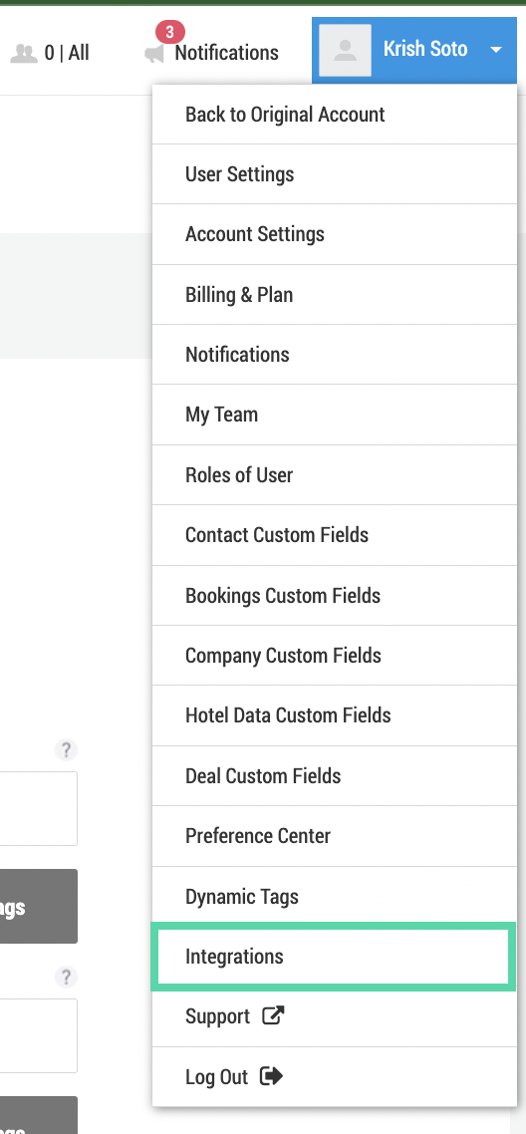The height and width of the screenshot is (1134, 526).
Task: Click the contacts people icon
Action: pos(24,54)
